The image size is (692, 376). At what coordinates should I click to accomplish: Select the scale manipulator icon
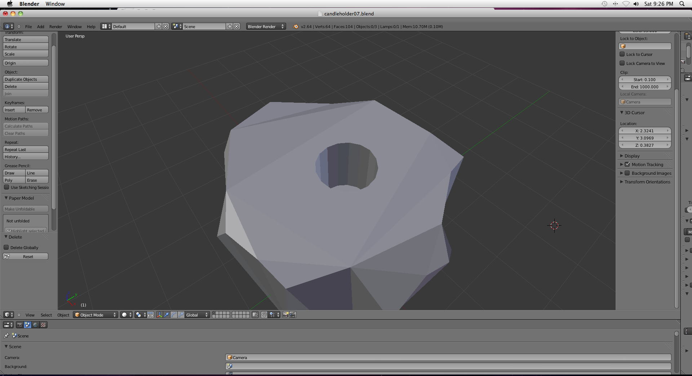(181, 315)
